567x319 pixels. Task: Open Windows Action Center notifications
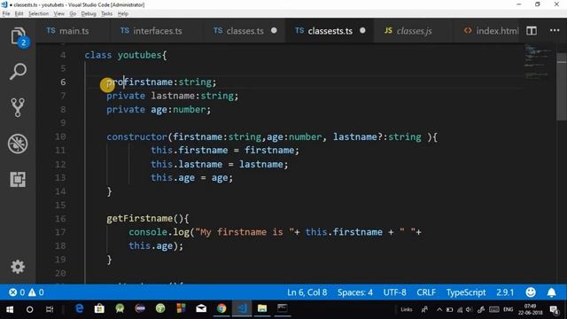[554, 309]
